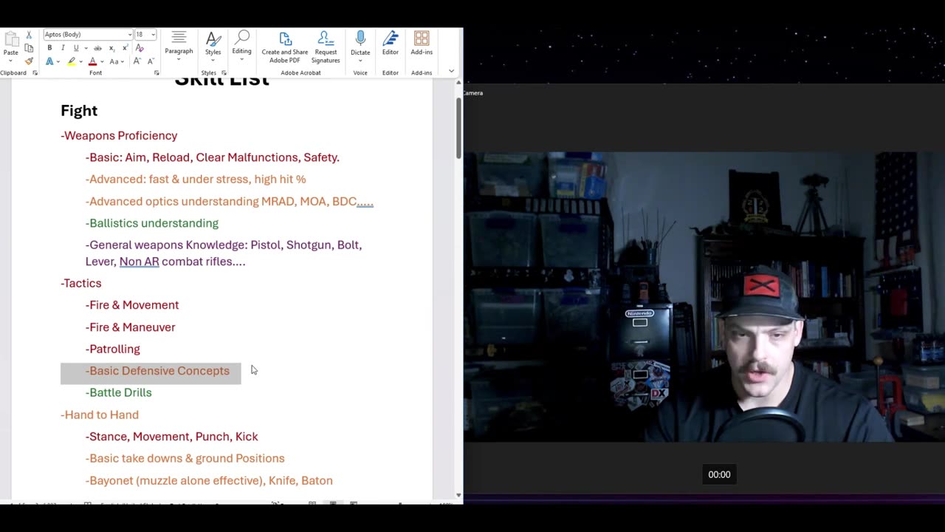The width and height of the screenshot is (945, 532).
Task: Toggle underline formatting
Action: pos(75,48)
